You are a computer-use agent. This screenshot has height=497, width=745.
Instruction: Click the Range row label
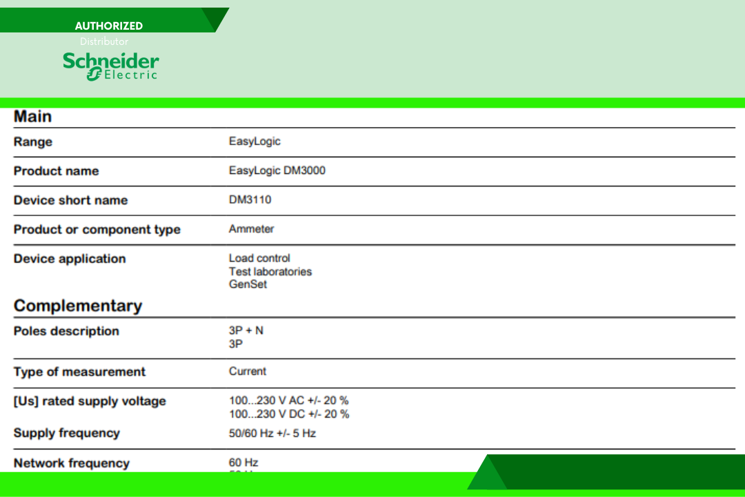coord(33,142)
